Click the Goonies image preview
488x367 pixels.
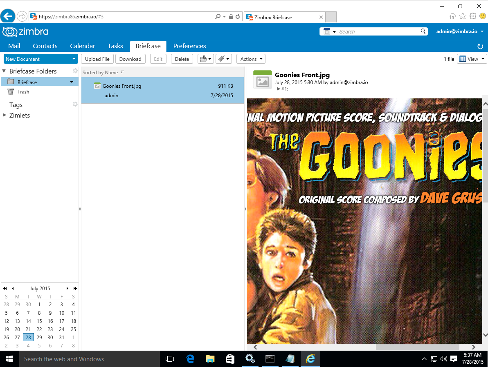pyautogui.click(x=364, y=221)
